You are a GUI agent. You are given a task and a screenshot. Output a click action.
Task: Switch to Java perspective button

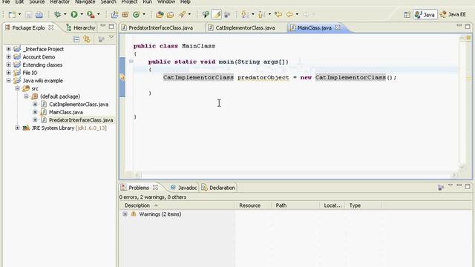tap(425, 15)
